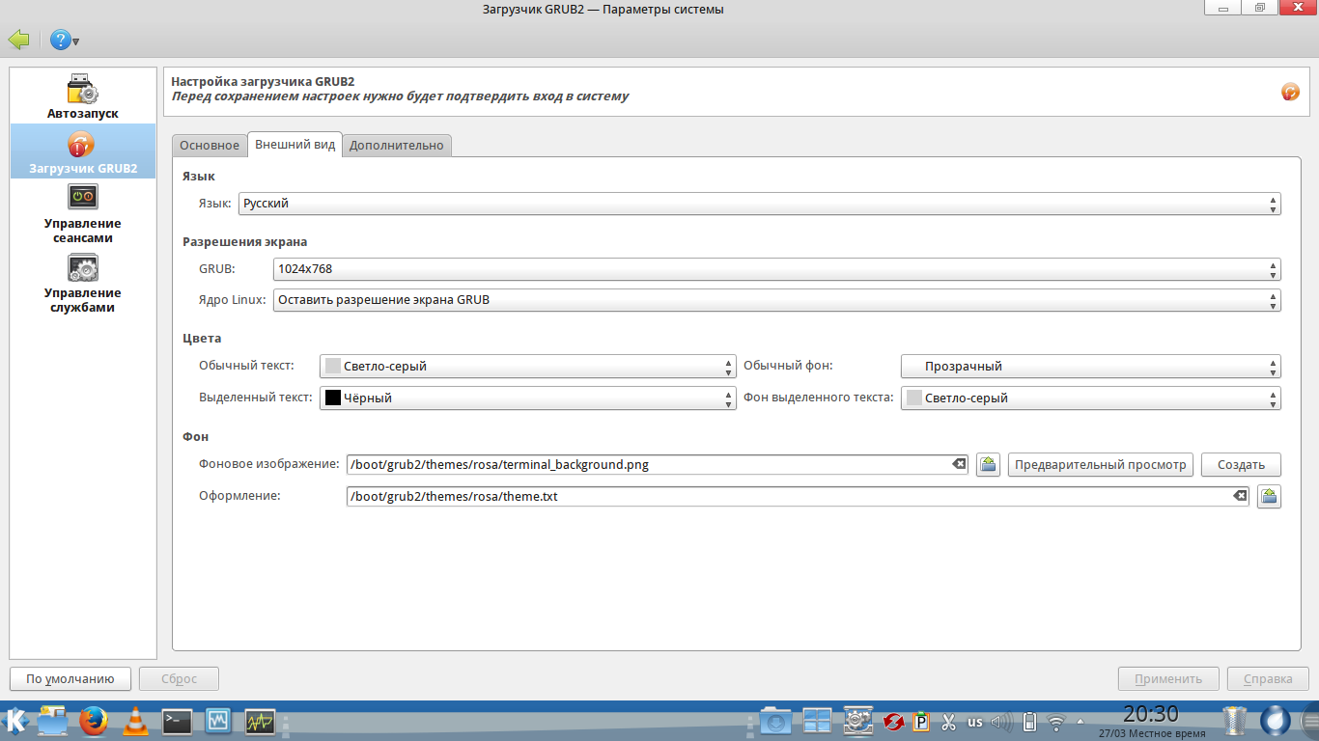This screenshot has height=741, width=1319.
Task: Go back using the green arrow
Action: [18, 40]
